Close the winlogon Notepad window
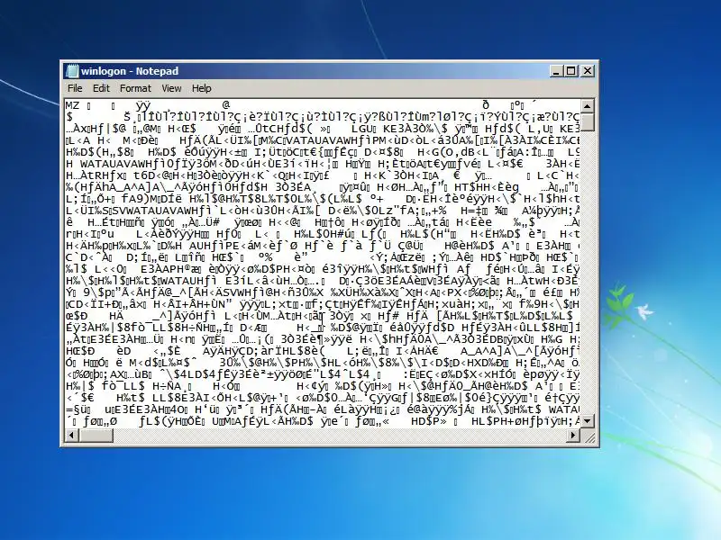This screenshot has width=721, height=540. [588, 71]
